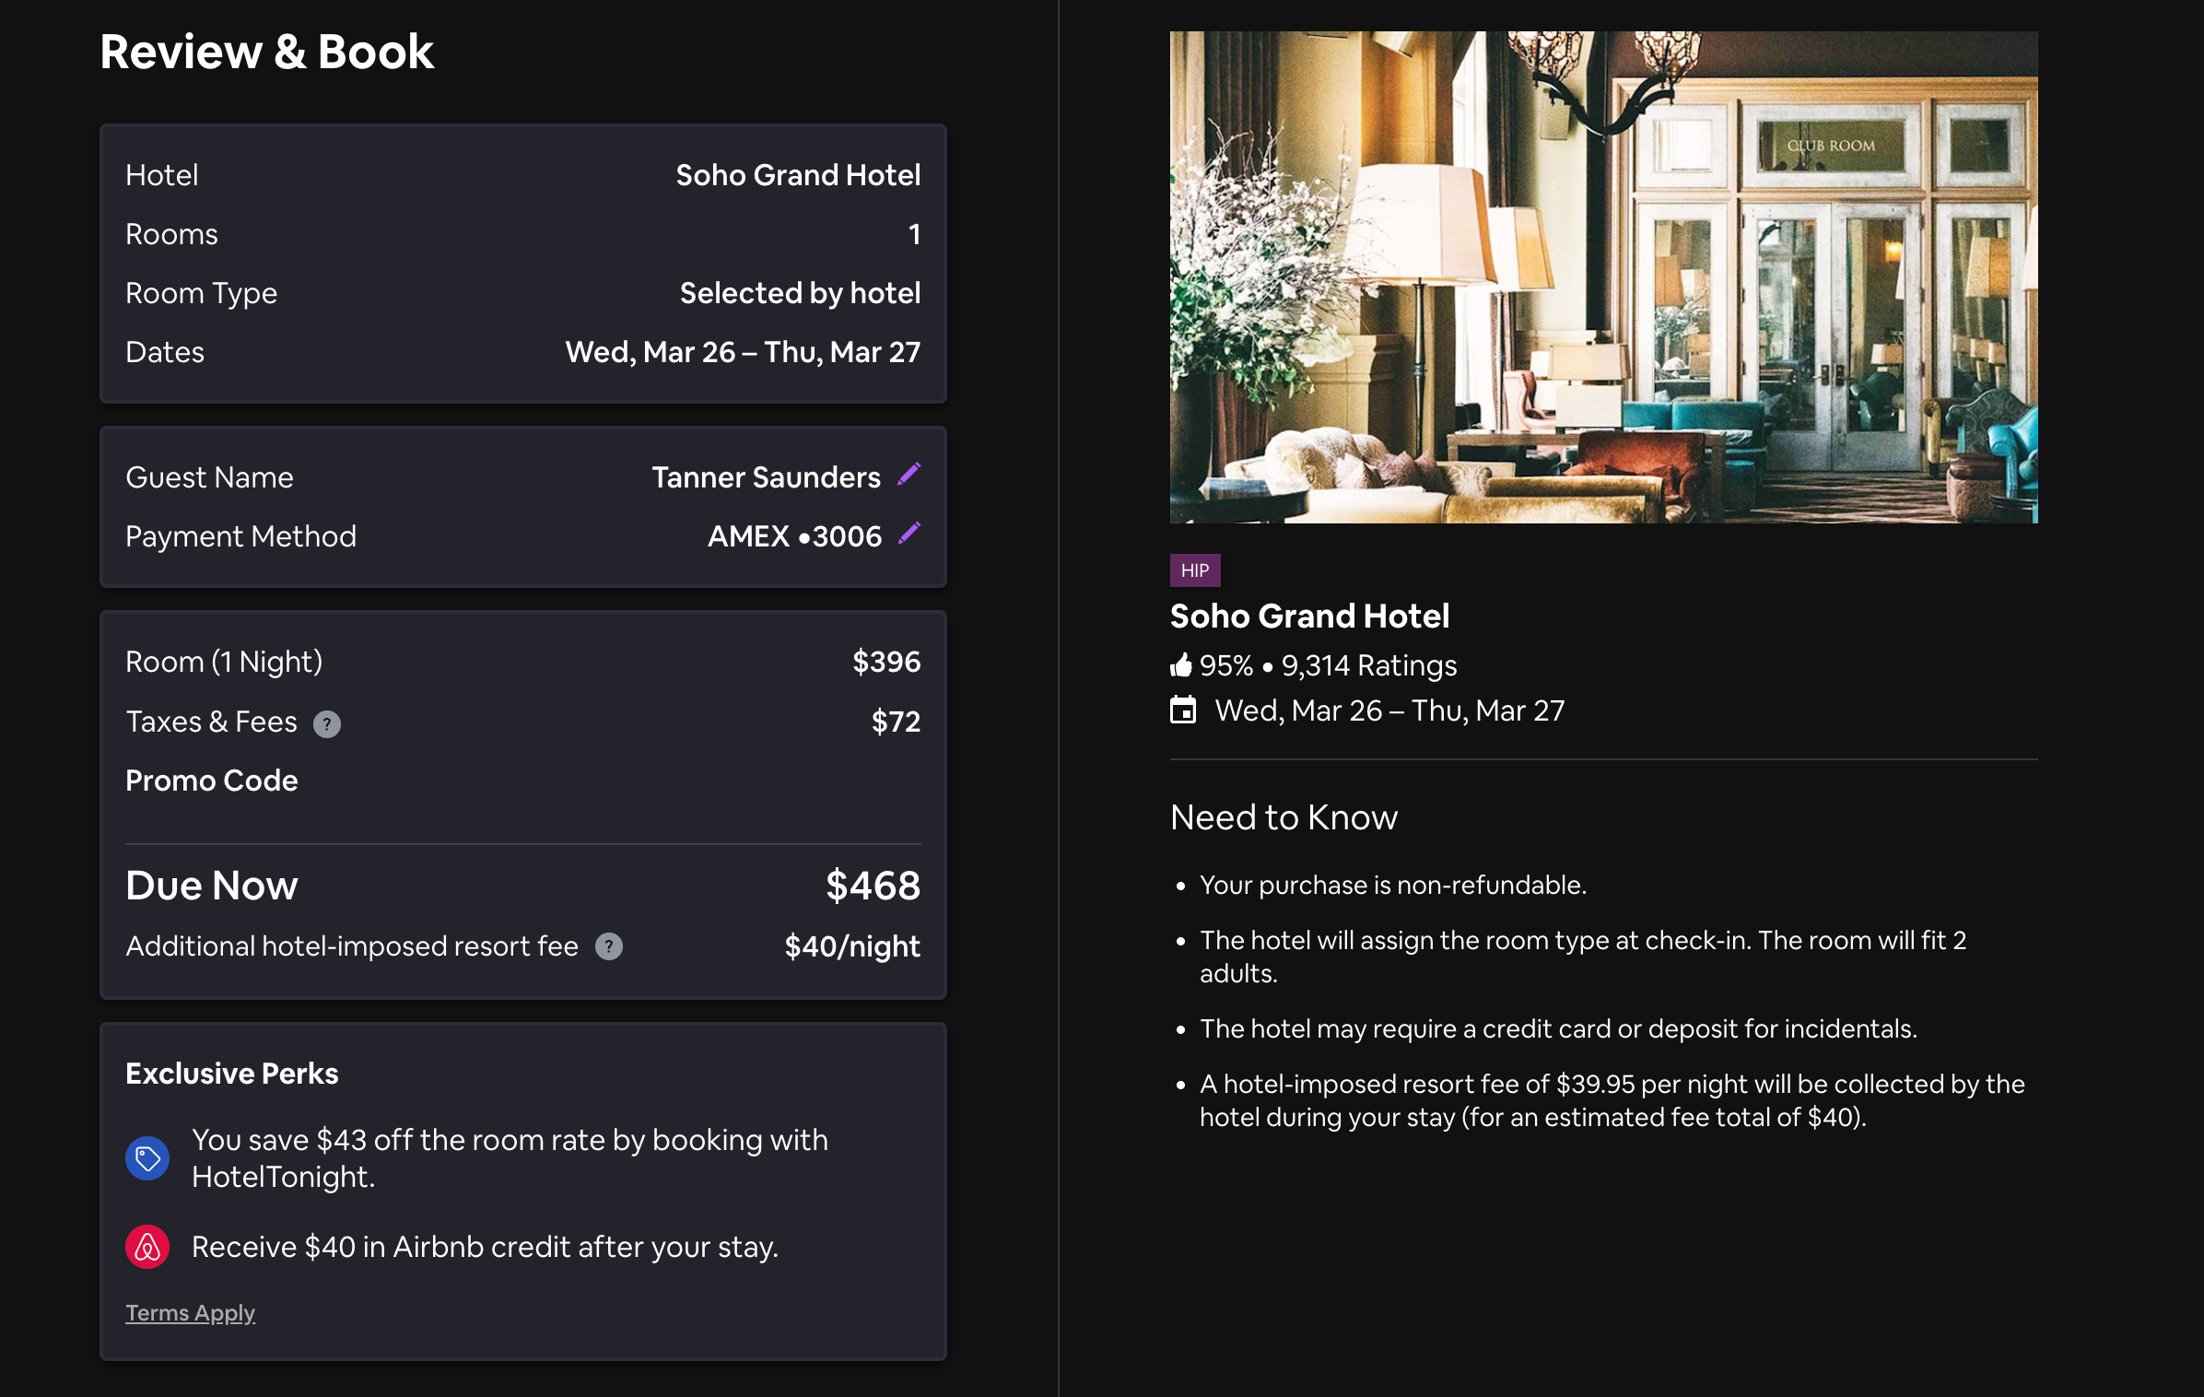Select the AMEX •3006 payment method
The image size is (2204, 1397).
pyautogui.click(x=794, y=536)
